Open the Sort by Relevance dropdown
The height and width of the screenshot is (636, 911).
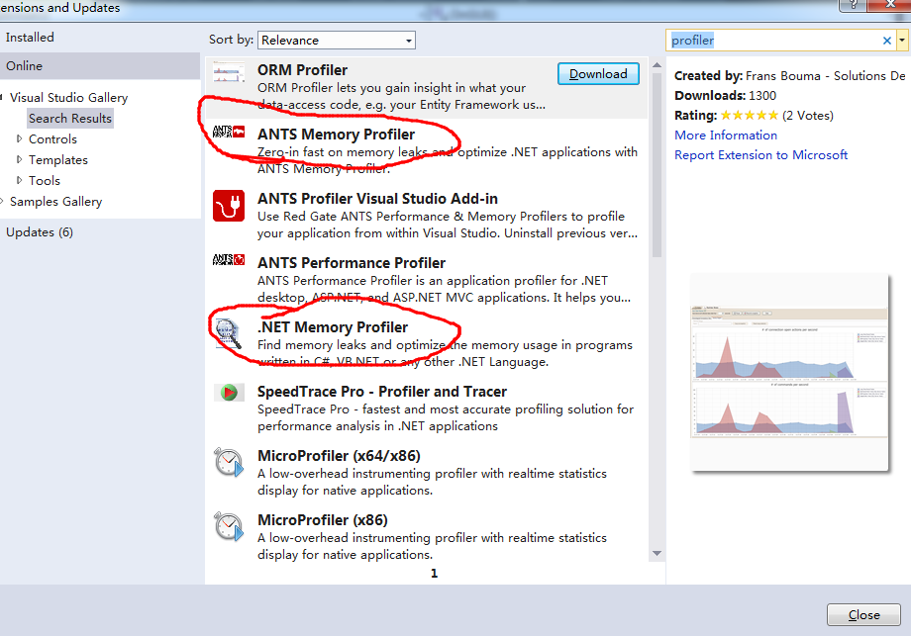pyautogui.click(x=337, y=40)
